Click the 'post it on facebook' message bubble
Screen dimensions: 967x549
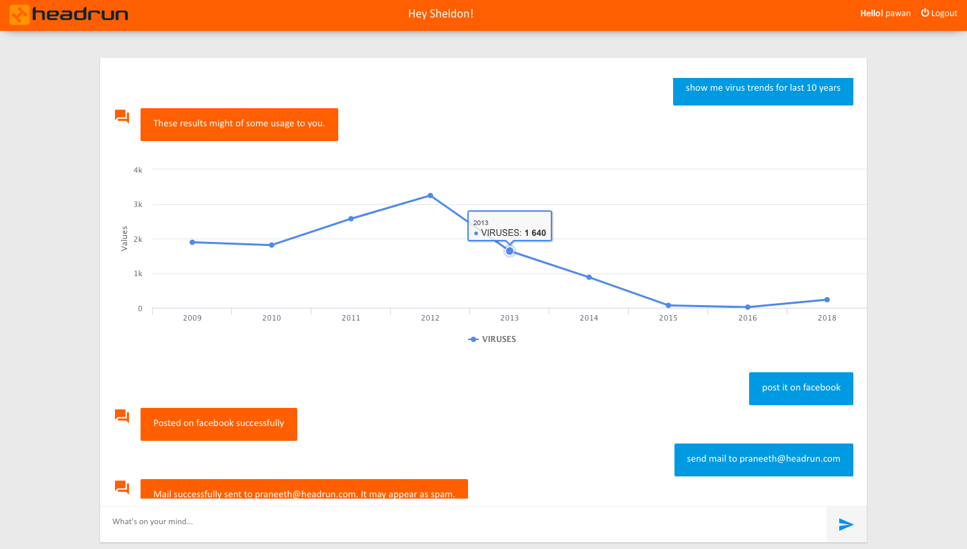(801, 388)
